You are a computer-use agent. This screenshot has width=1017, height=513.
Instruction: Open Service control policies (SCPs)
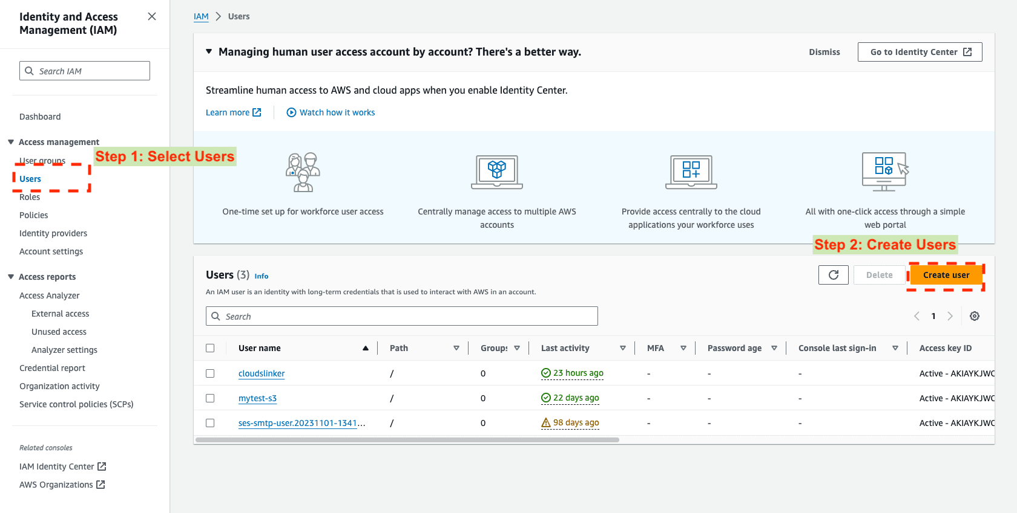76,404
